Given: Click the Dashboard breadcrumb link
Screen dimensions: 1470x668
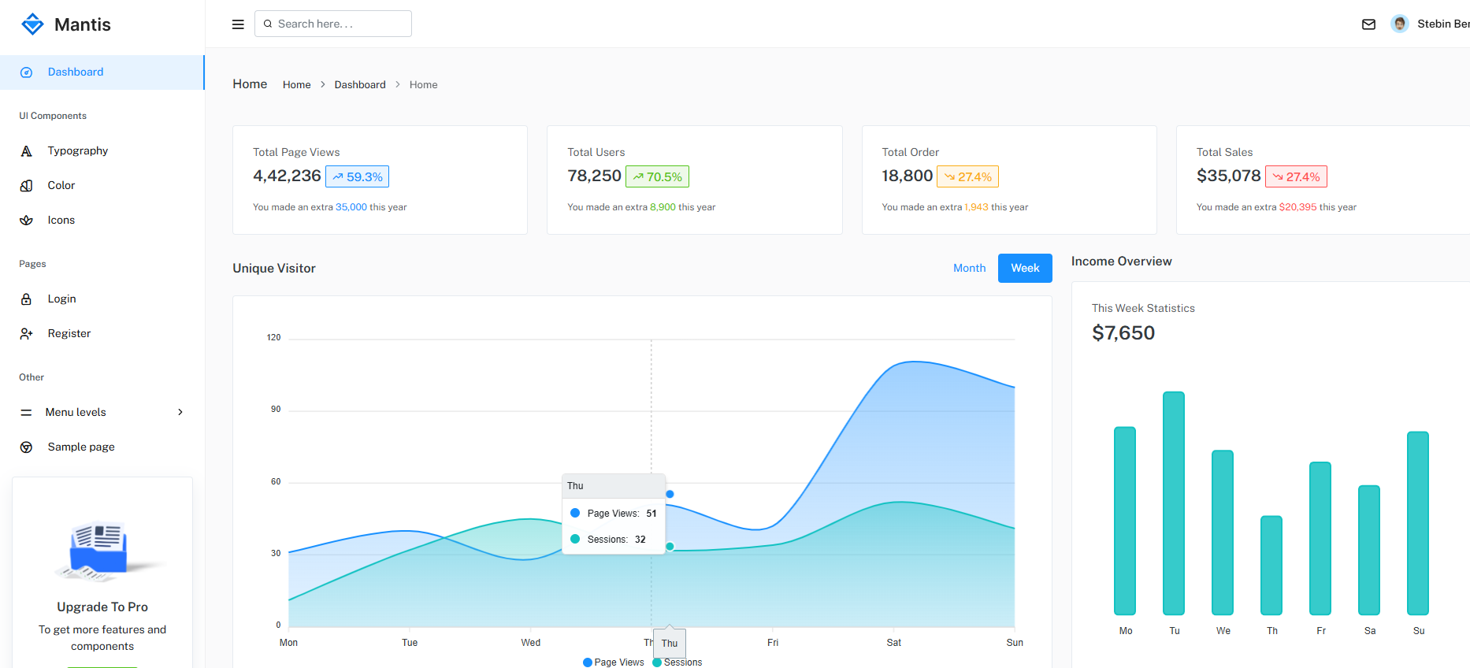Looking at the screenshot, I should click(x=360, y=84).
